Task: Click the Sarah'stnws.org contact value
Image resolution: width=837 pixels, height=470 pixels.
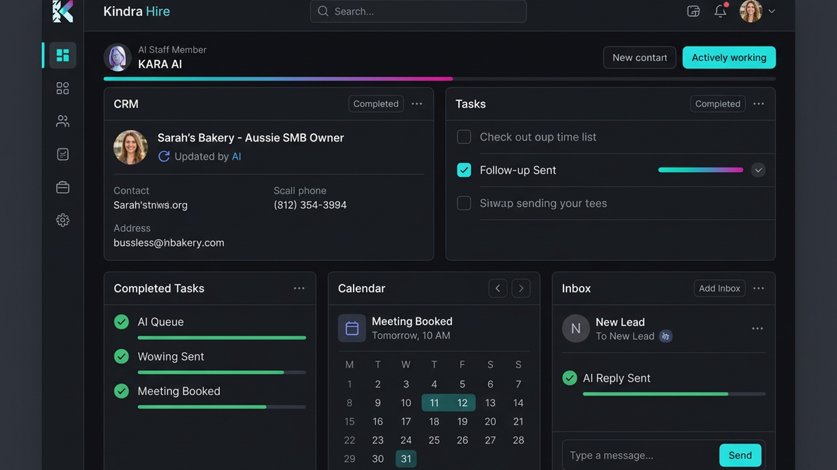Action: pos(151,205)
